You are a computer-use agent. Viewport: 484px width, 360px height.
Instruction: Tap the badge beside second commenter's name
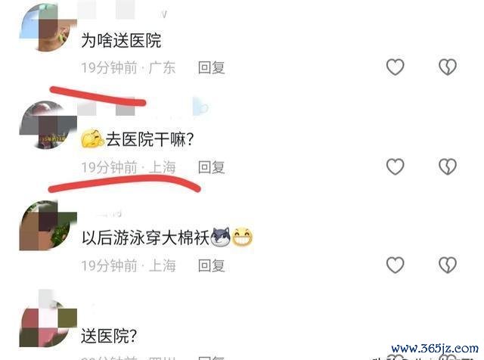(200, 107)
